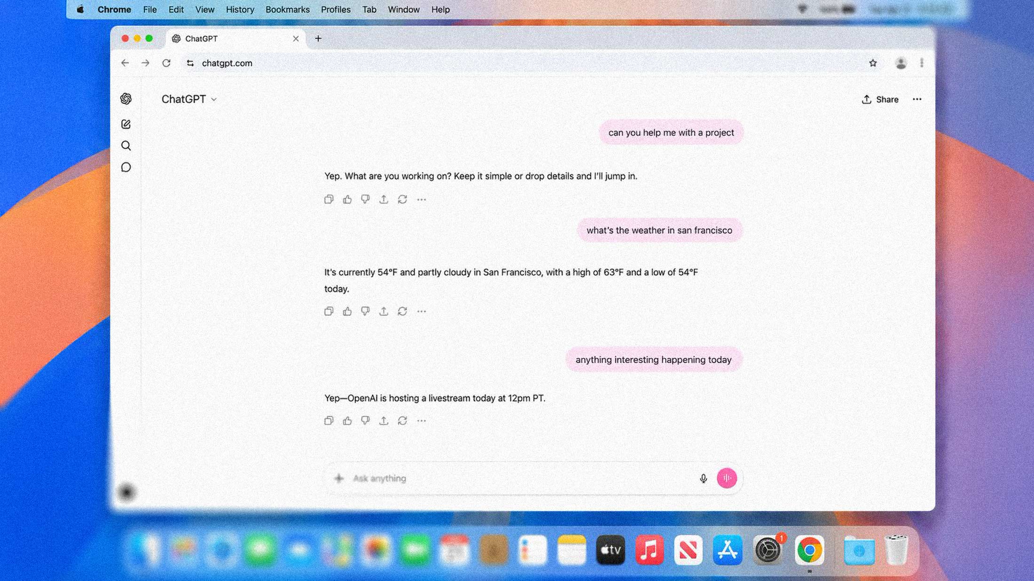Thumbs down the weather response
The width and height of the screenshot is (1034, 581).
point(366,310)
